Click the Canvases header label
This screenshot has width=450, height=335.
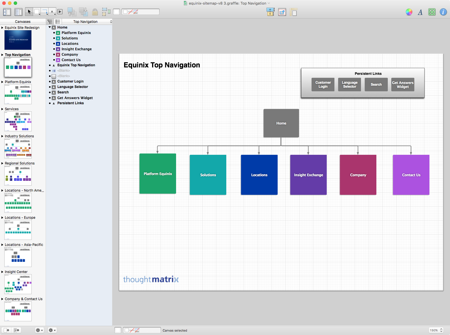(x=23, y=22)
